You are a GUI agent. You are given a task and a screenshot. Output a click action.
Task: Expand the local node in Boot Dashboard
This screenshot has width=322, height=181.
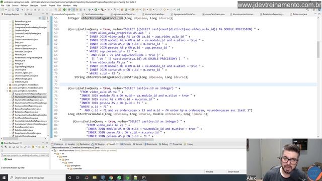pyautogui.click(x=3, y=159)
